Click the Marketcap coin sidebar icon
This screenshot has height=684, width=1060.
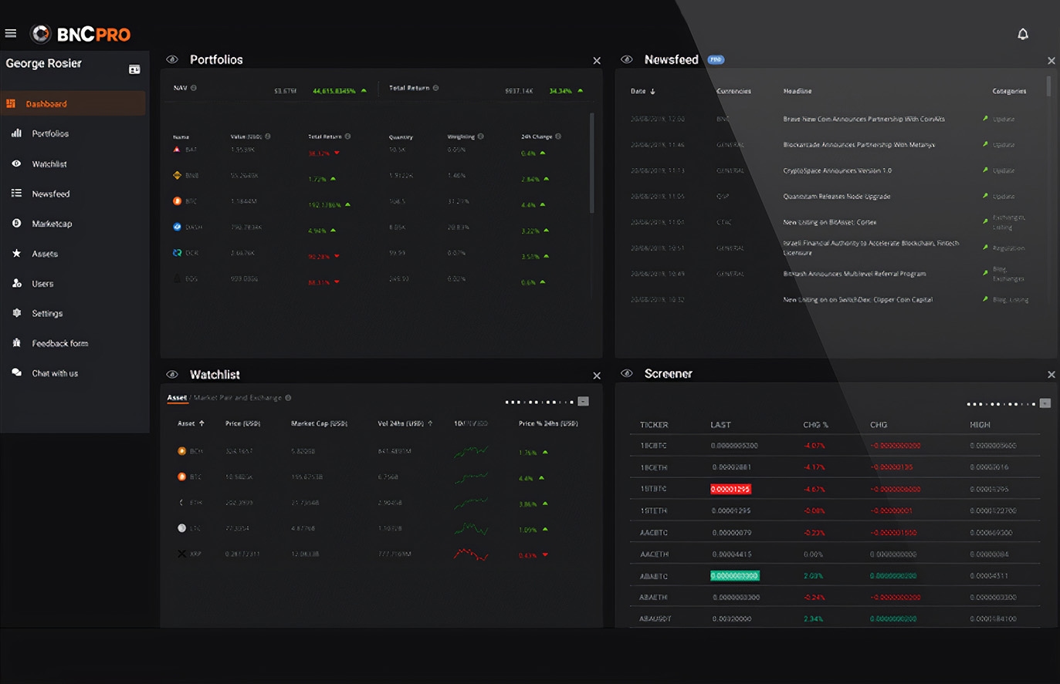coord(16,223)
